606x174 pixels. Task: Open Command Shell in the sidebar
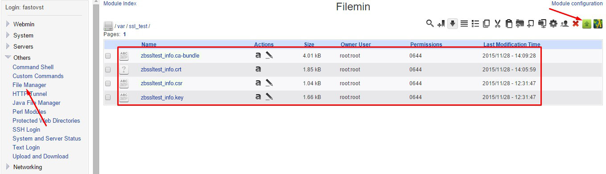[x=33, y=67]
